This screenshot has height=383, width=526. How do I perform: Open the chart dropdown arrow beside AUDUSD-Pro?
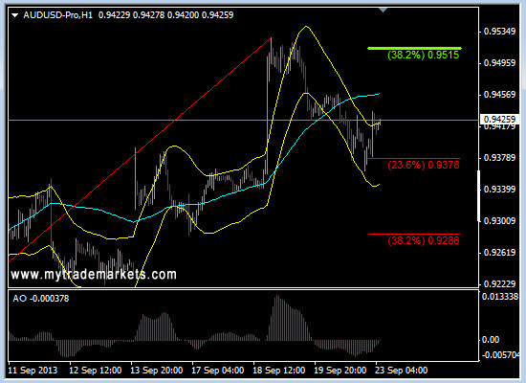(14, 15)
